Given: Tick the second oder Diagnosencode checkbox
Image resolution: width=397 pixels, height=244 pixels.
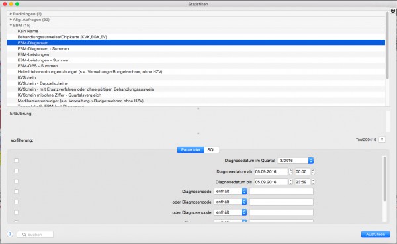Looking at the screenshot, I should (x=16, y=212).
